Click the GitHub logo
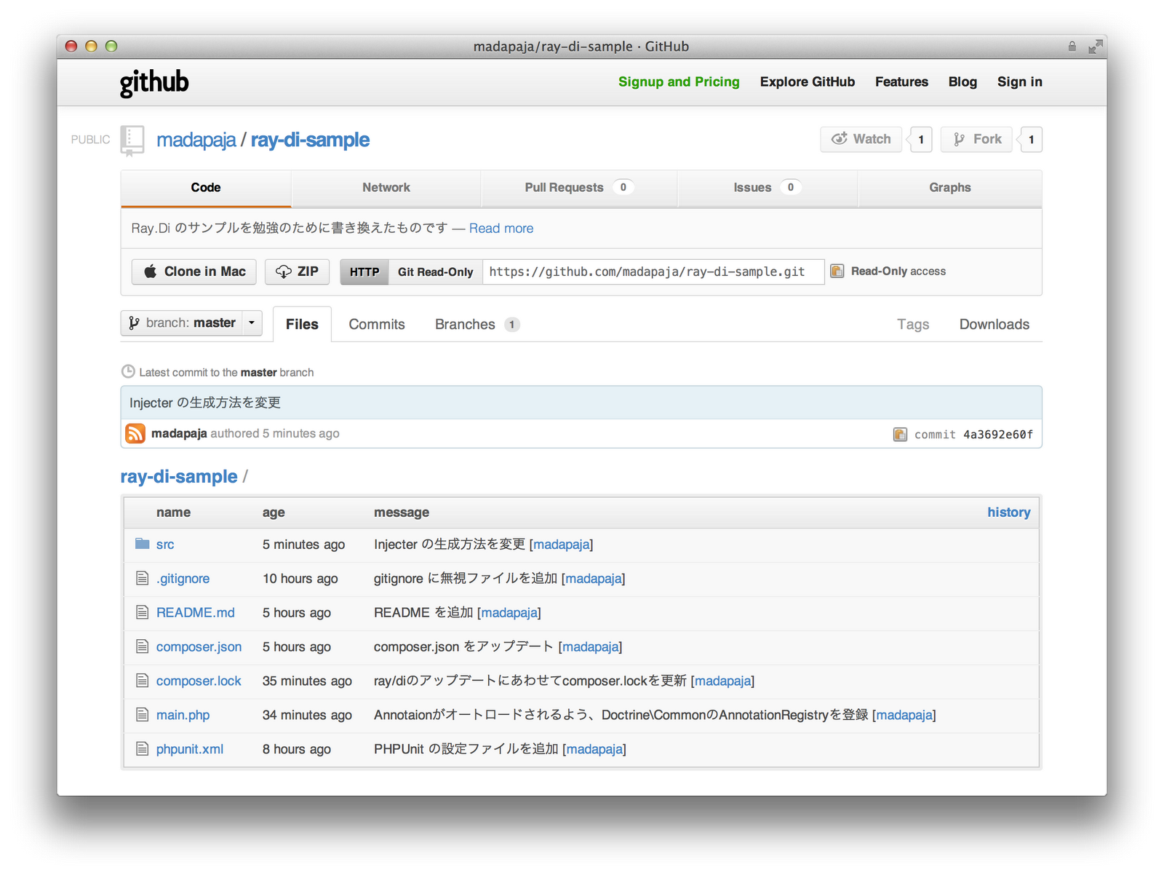Image resolution: width=1164 pixels, height=875 pixels. (154, 83)
